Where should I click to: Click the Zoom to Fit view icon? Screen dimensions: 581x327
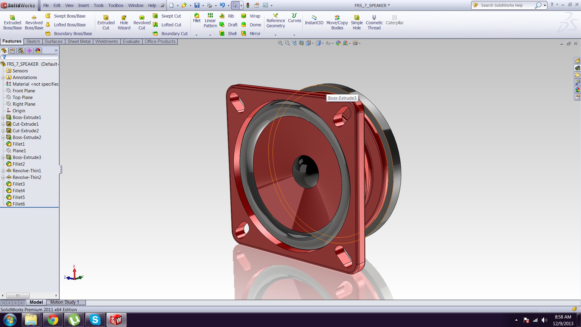280,43
